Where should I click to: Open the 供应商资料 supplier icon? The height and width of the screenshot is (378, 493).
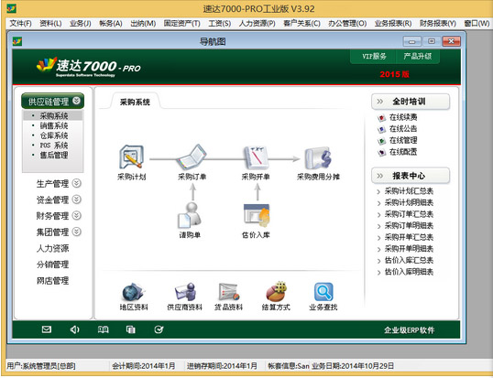(185, 292)
